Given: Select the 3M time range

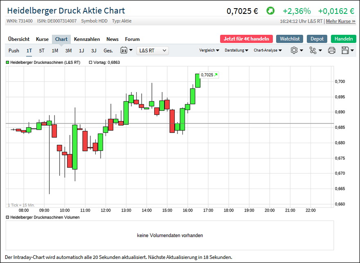Looking at the screenshot, I should click(x=68, y=51).
